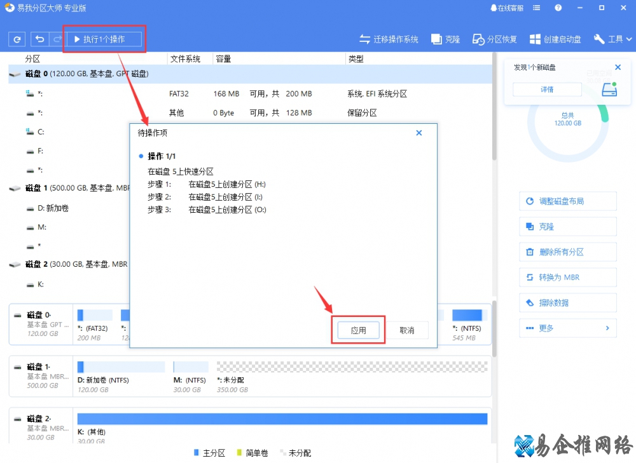Click the undo arrow icon
This screenshot has height=463, width=636.
39,39
